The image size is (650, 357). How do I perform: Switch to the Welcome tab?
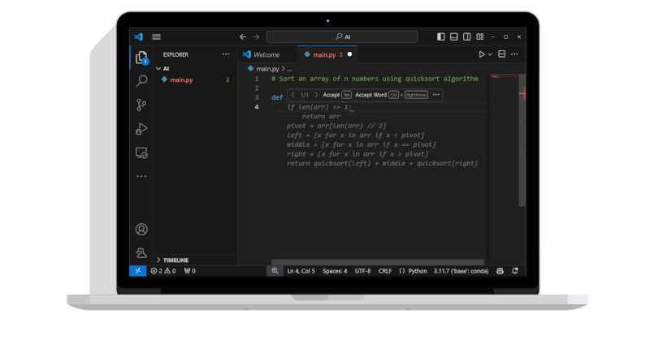(x=266, y=54)
